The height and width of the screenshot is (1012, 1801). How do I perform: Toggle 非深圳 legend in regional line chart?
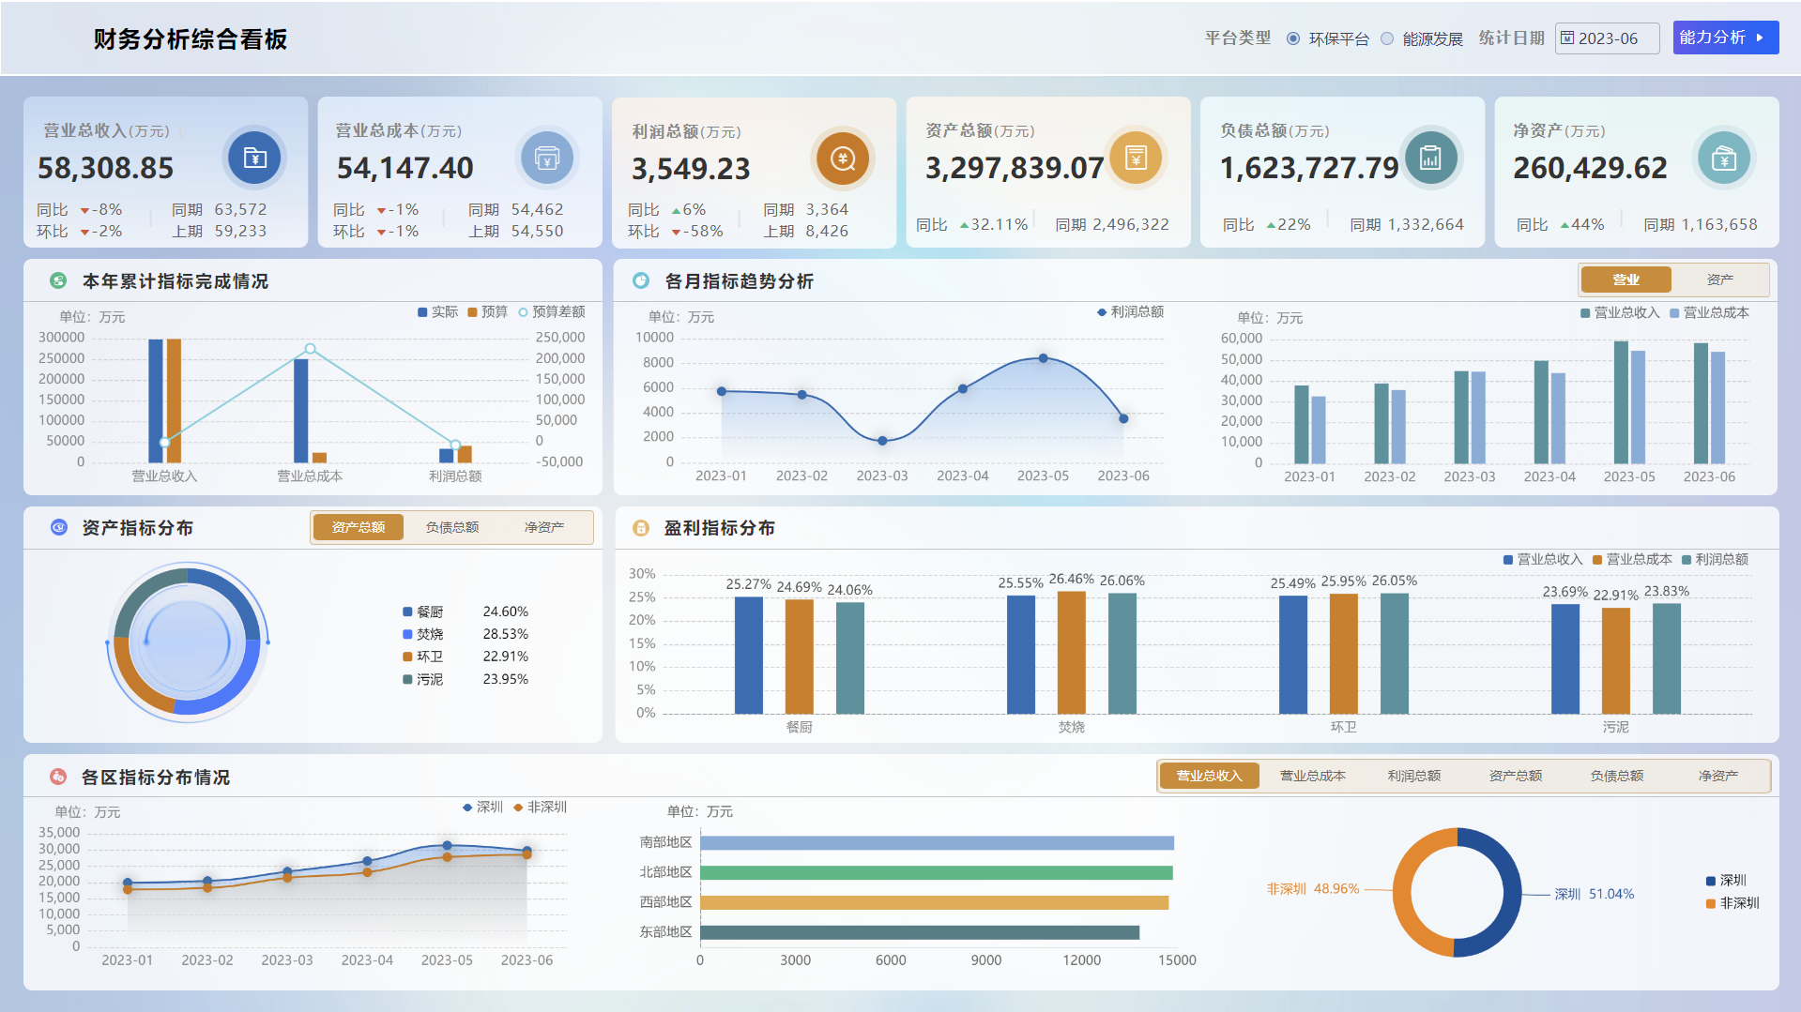tap(540, 807)
